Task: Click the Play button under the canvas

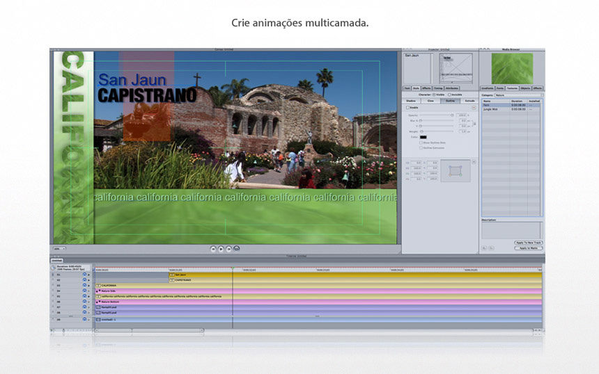Action: click(221, 247)
